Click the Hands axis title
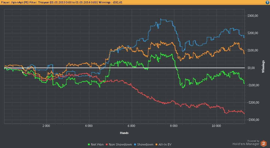This screenshot has height=148, width=270. [124, 133]
